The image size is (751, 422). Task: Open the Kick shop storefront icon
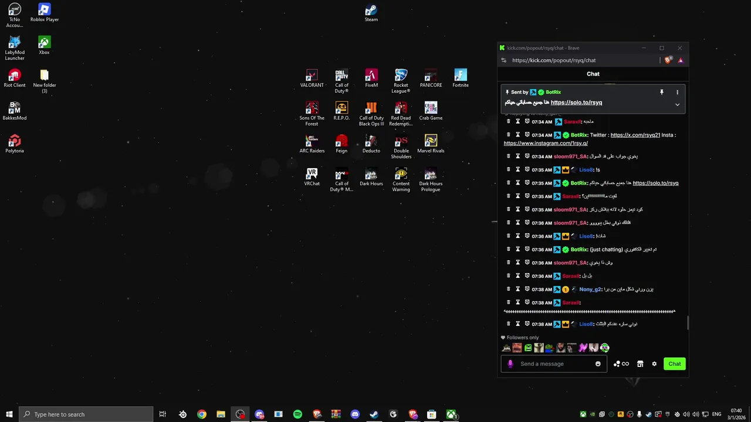point(640,364)
